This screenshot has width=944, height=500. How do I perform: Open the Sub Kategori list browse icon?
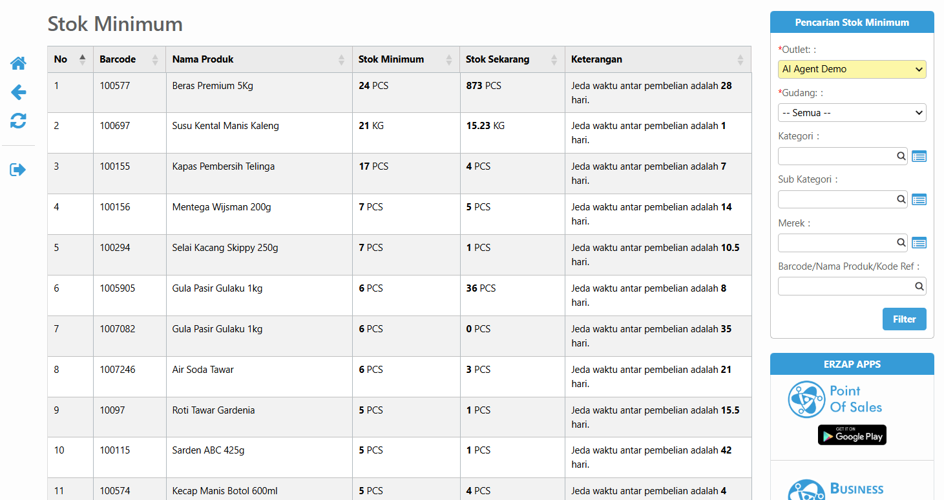click(x=919, y=199)
